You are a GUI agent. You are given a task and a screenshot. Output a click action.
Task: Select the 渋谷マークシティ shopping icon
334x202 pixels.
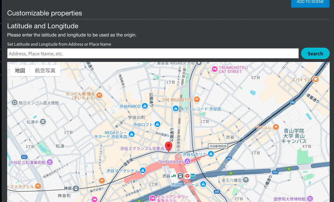143,170
